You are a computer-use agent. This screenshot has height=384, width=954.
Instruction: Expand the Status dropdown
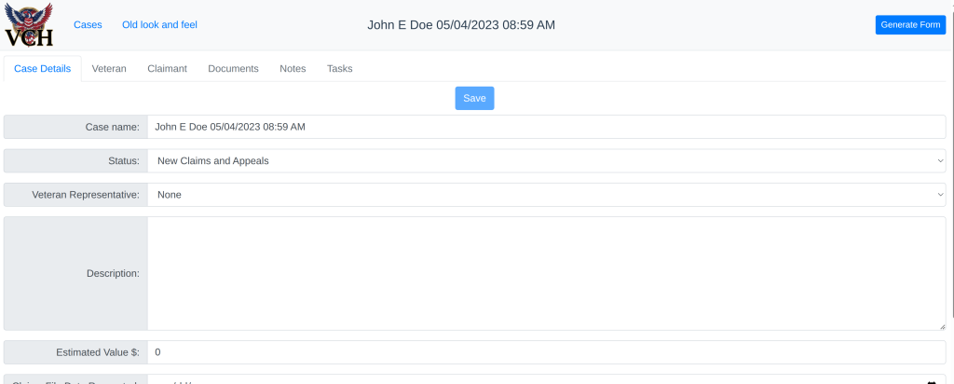click(546, 161)
